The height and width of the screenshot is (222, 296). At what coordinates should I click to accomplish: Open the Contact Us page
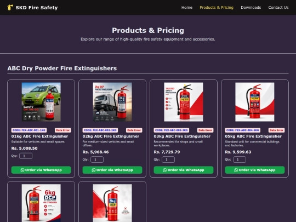click(278, 8)
